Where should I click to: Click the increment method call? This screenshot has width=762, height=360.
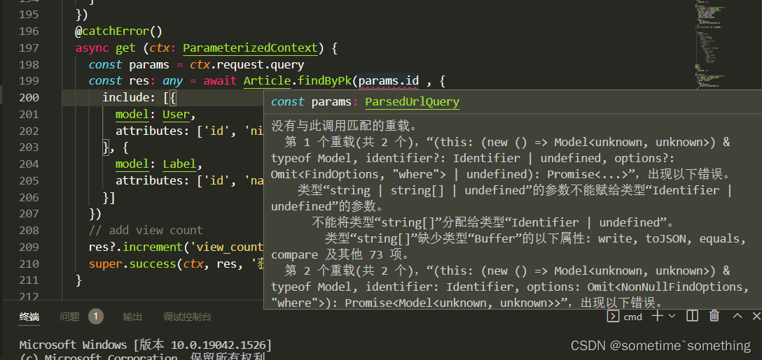(151, 247)
